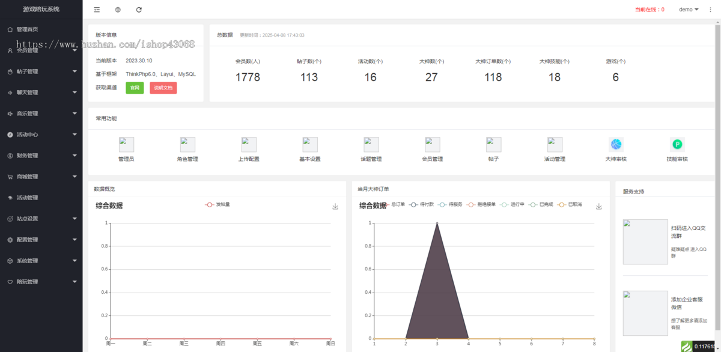
Task: Select the 上传配置 shortcut icon
Action: click(249, 144)
